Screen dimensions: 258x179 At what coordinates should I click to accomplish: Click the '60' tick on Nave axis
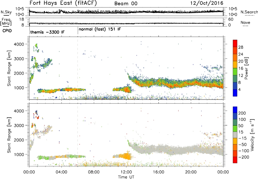[x=231, y=19]
